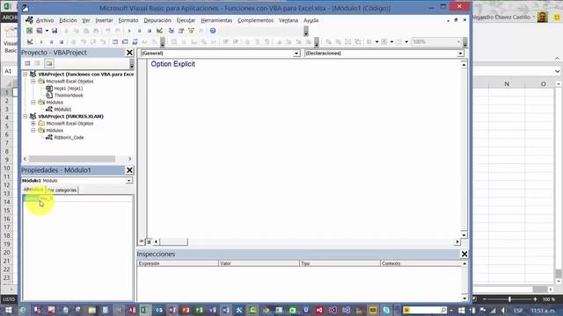Toggle Design Mode icon in the debug toolbar
Screen dimensions: 563x316
[30, 42]
